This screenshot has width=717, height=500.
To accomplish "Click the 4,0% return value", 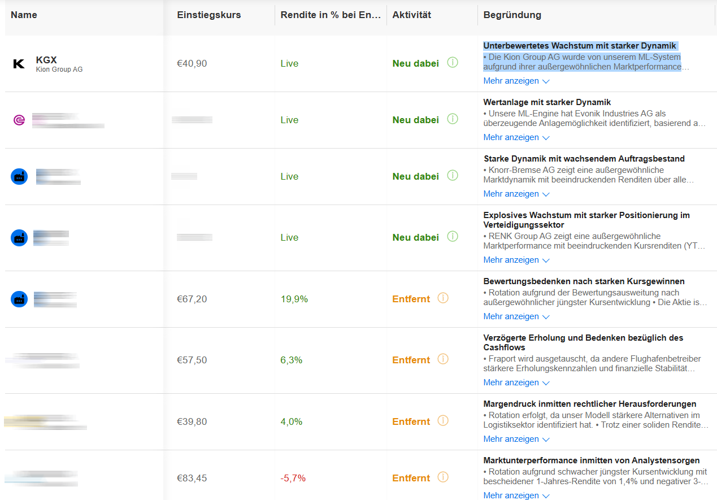I will point(292,421).
